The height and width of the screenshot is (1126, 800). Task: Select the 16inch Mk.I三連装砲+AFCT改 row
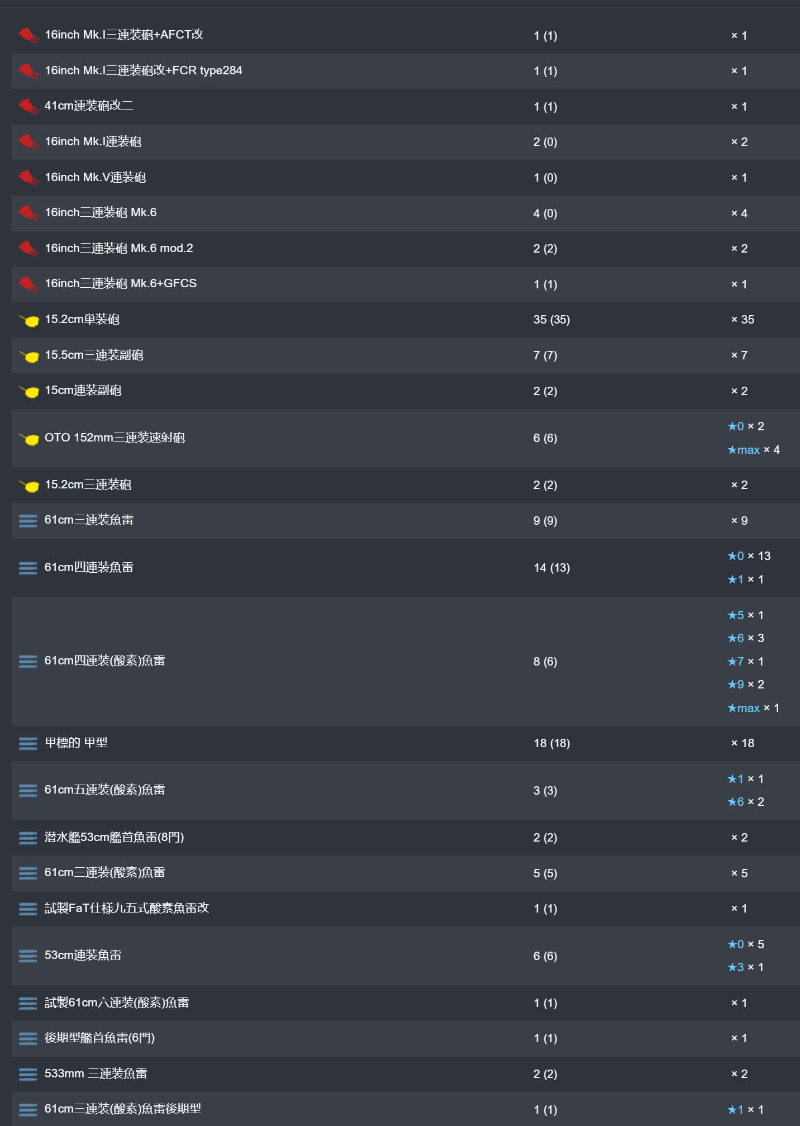tap(406, 36)
